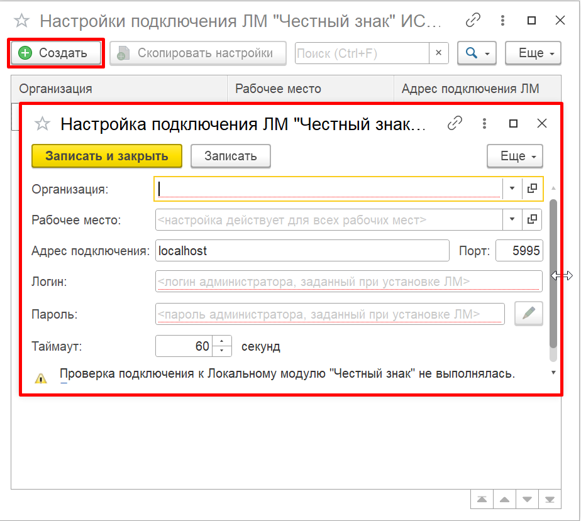Open the magnifier search dropdown
The image size is (581, 521).
point(477,53)
